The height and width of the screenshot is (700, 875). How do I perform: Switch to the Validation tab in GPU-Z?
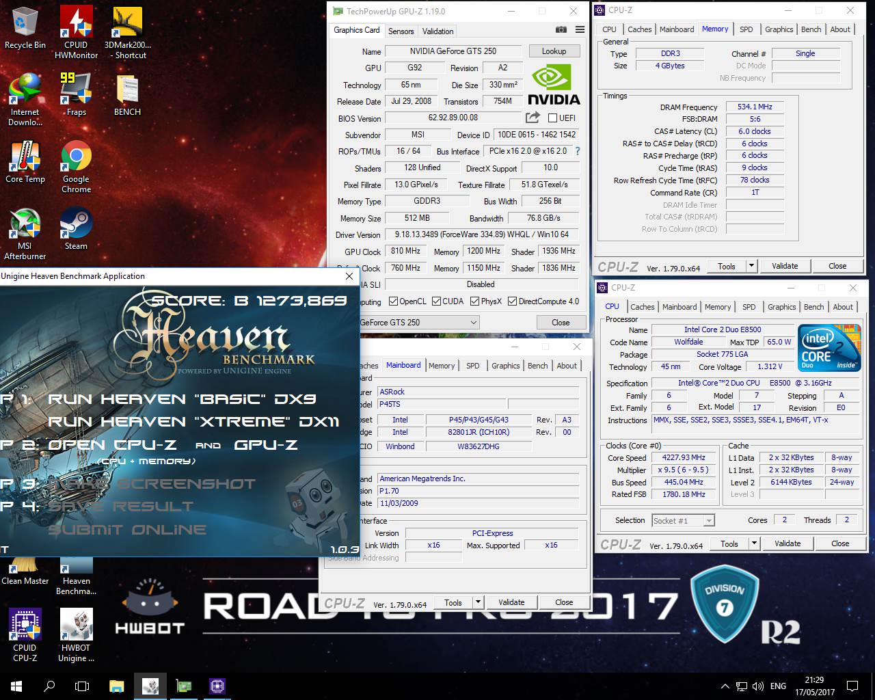pyautogui.click(x=437, y=31)
